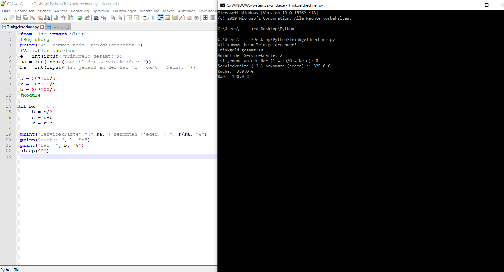
Task: Open a file using the toolbar folder icon
Action: tap(11, 18)
